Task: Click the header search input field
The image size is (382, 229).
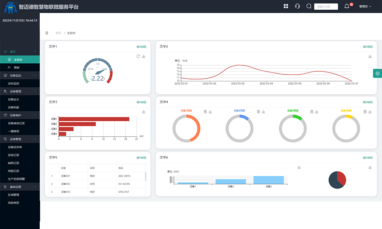Action: click(326, 6)
